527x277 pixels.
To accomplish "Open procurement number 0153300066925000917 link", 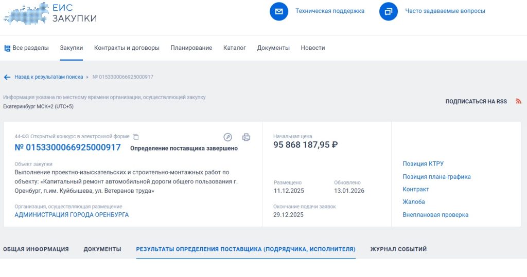I will point(67,147).
